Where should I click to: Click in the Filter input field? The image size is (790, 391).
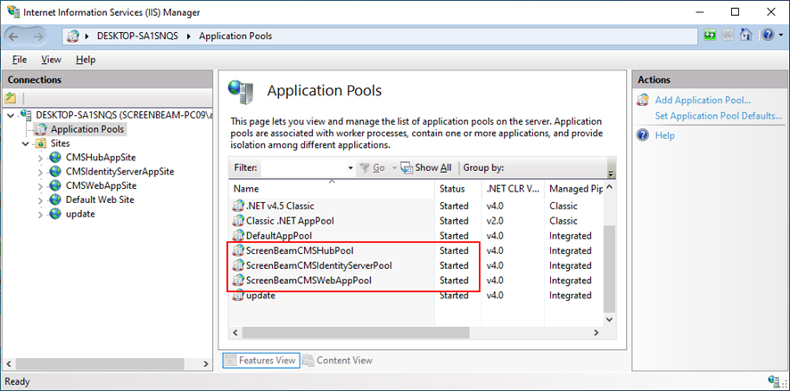coord(303,168)
